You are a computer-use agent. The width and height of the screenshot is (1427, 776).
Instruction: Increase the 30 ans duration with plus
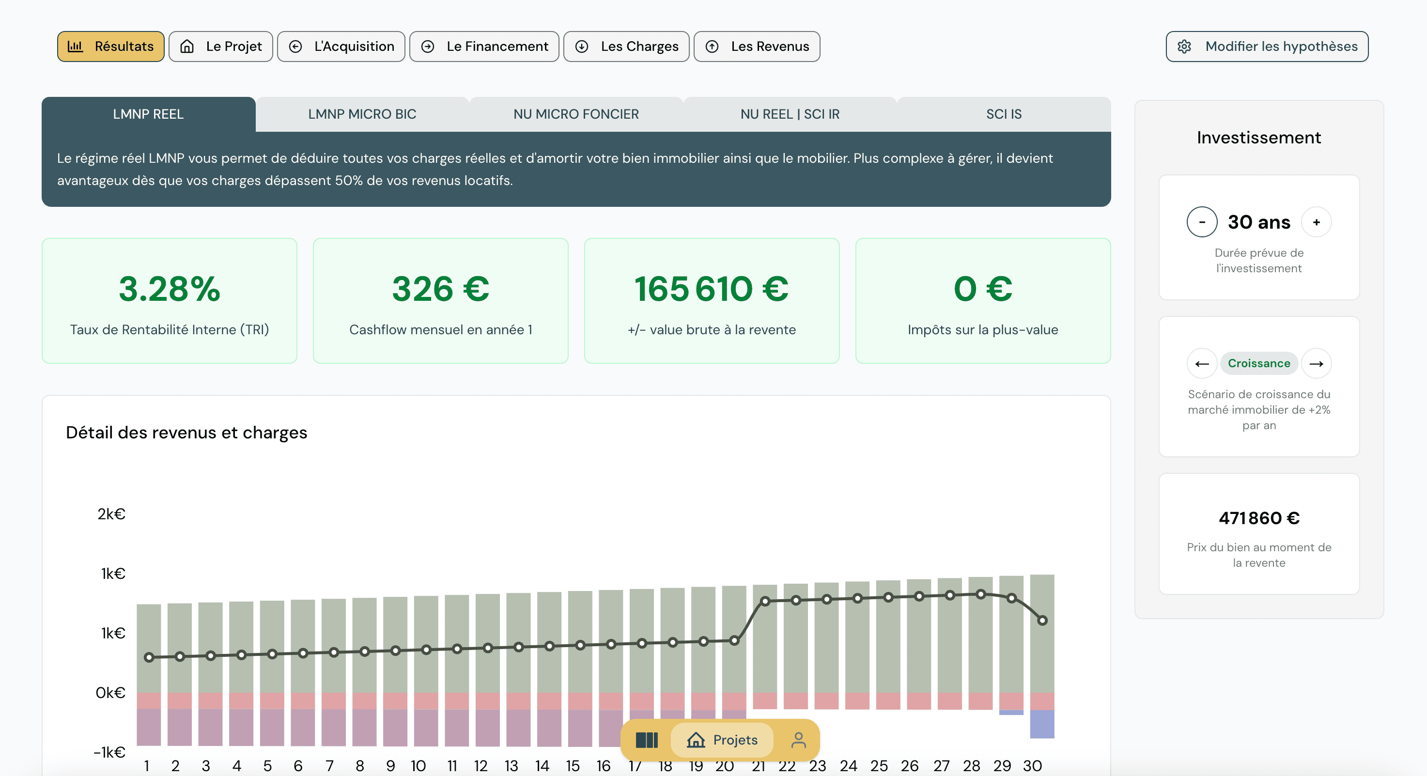click(1317, 221)
